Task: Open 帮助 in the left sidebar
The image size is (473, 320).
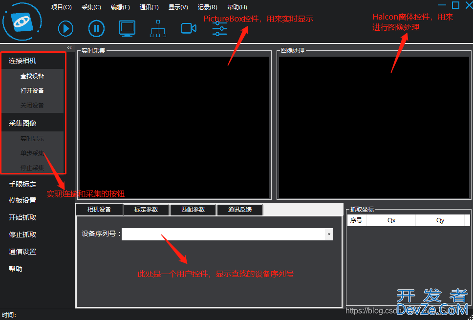Action: tap(16, 269)
